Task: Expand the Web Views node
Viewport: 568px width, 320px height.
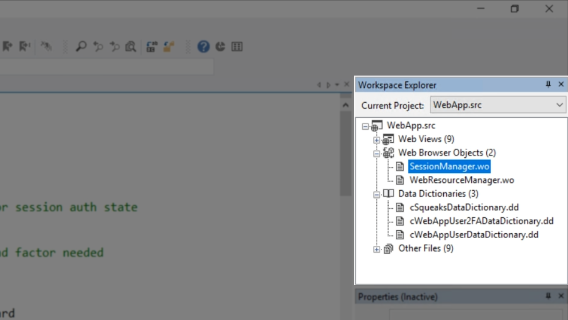Action: pyautogui.click(x=377, y=140)
